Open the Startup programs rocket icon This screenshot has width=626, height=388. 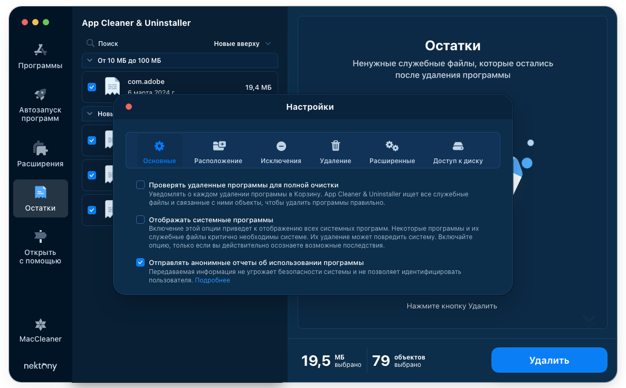(x=41, y=94)
